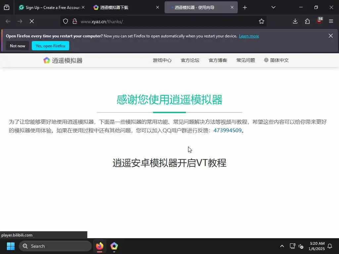This screenshot has width=339, height=254.
Task: Open the network status tray icon
Action: click(x=292, y=246)
